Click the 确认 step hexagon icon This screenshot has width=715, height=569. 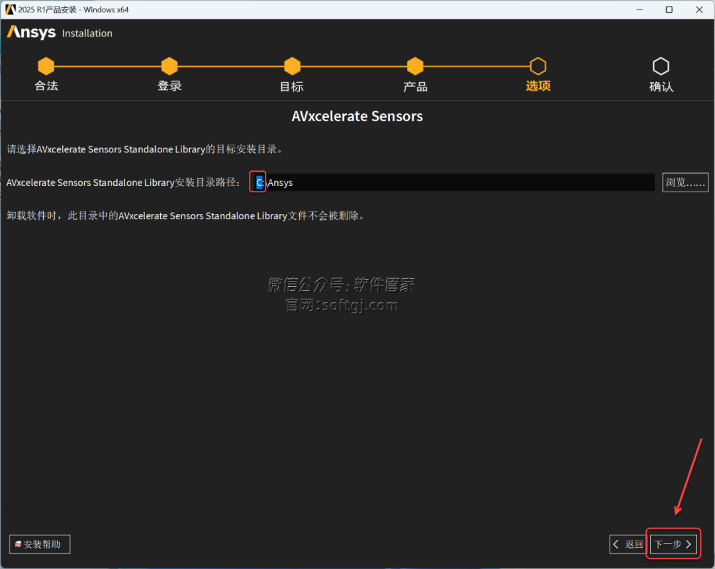[661, 66]
